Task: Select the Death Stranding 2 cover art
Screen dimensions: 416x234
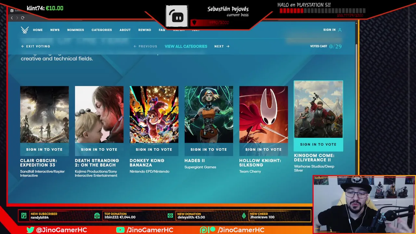Action: [x=99, y=114]
